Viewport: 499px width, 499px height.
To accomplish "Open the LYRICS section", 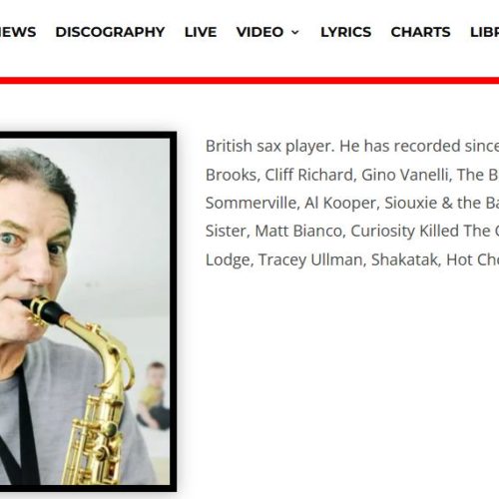I will point(346,32).
